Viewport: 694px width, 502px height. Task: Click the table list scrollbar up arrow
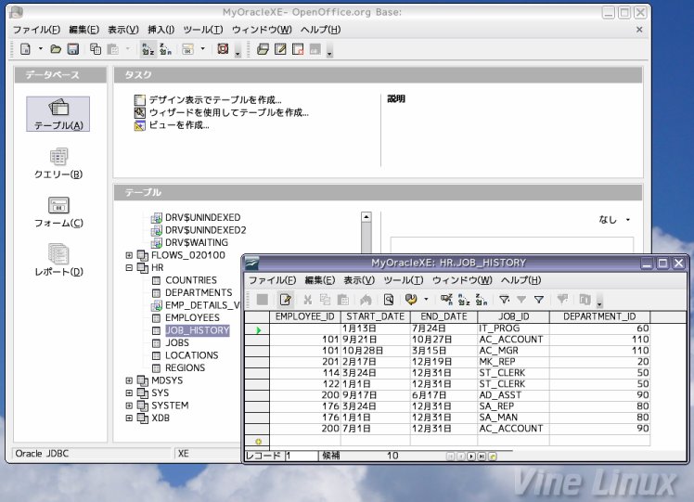tap(366, 217)
